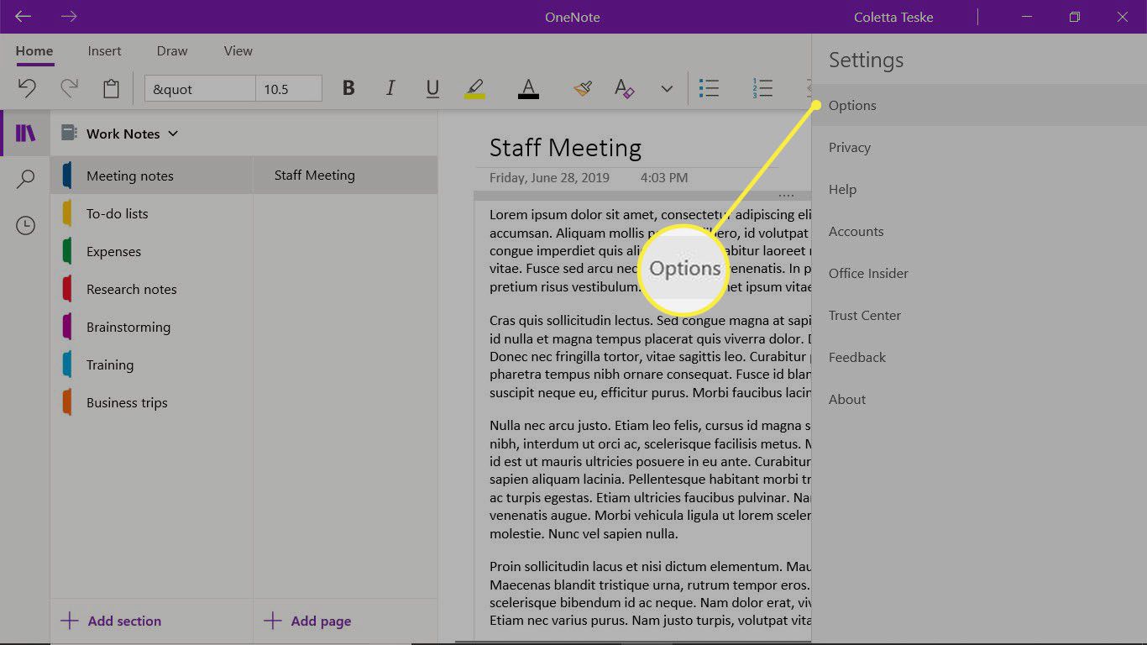The image size is (1147, 645).
Task: Open the notebooks navigation icon
Action: 26,134
